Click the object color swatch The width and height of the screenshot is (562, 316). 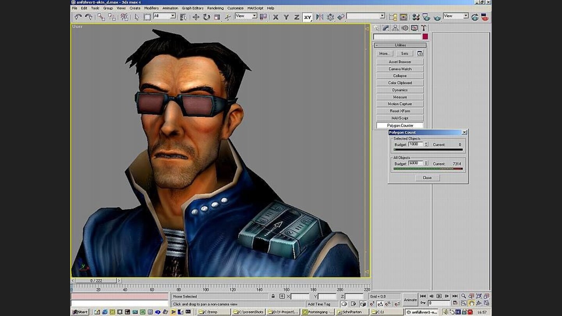[425, 37]
